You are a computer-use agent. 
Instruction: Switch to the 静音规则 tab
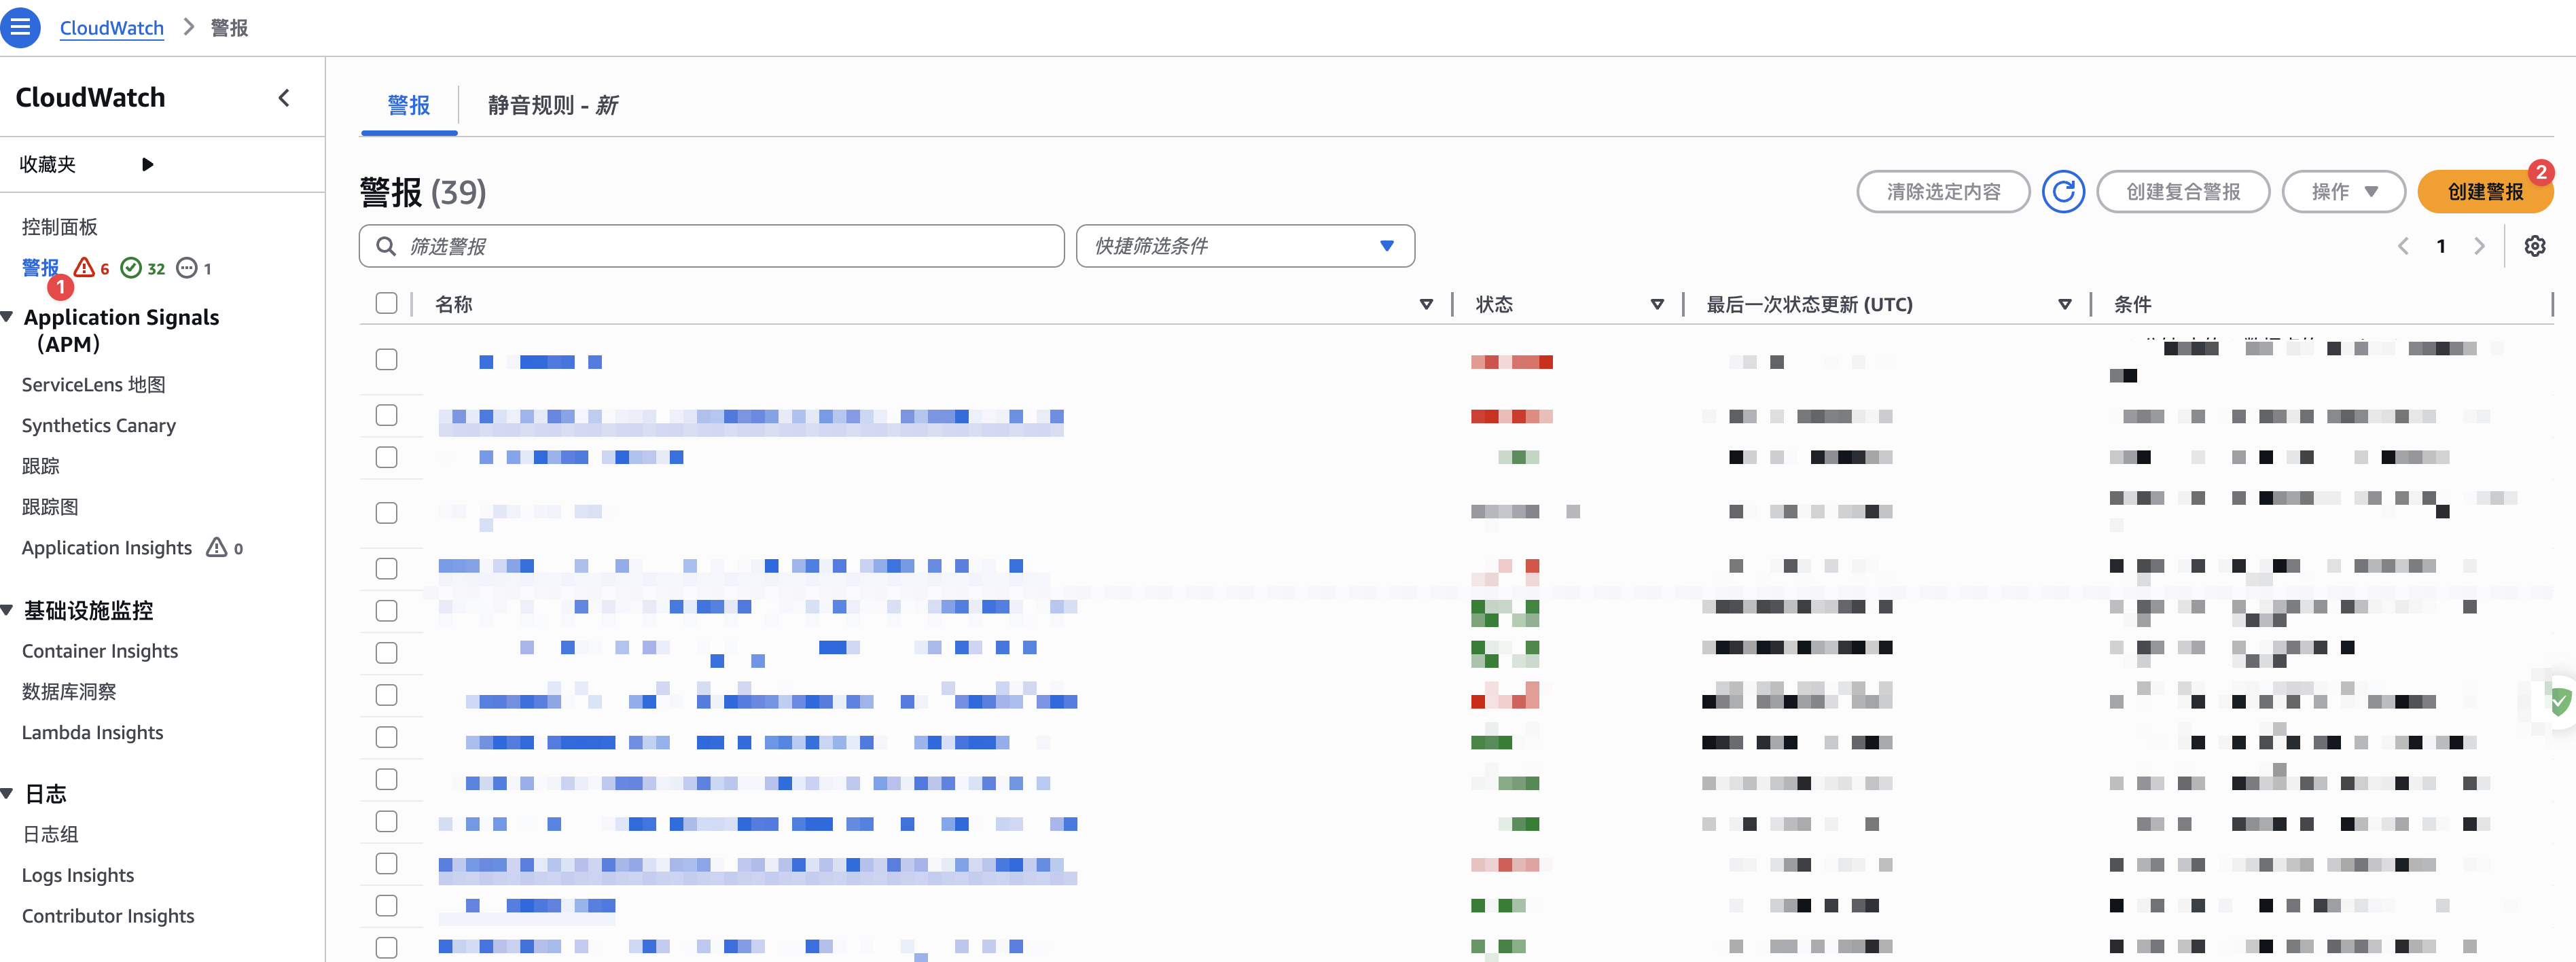tap(552, 105)
